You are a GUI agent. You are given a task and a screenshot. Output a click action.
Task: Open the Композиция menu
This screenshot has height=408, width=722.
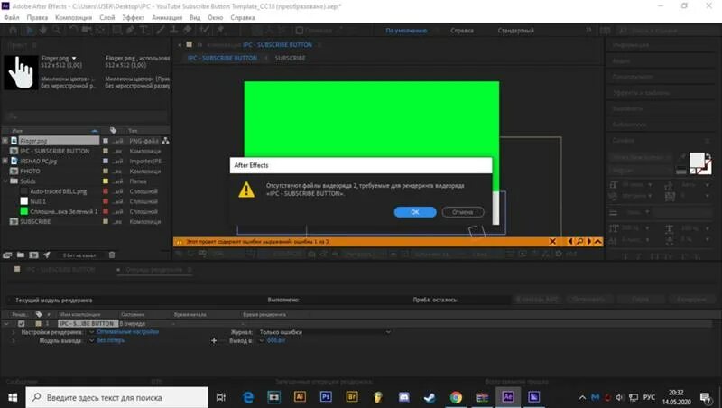(x=73, y=17)
